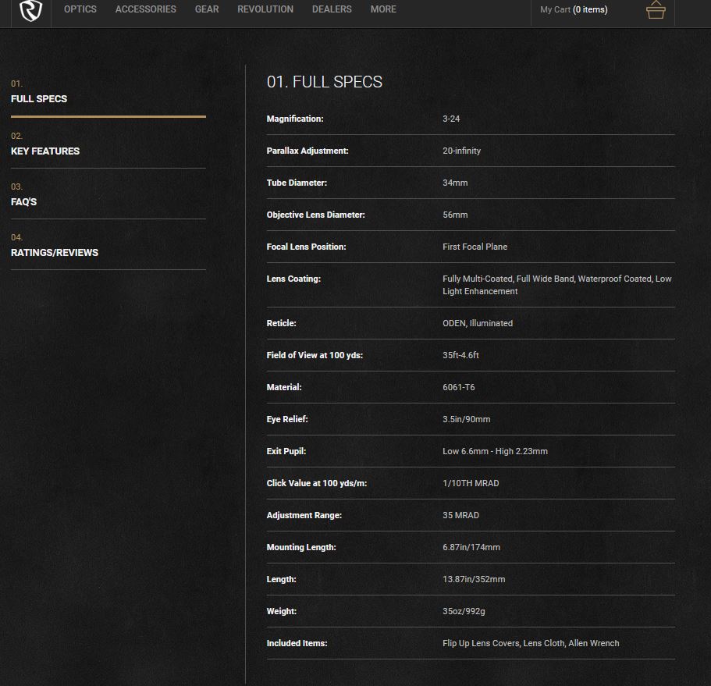Click the Material label
The width and height of the screenshot is (711, 686).
click(x=284, y=387)
